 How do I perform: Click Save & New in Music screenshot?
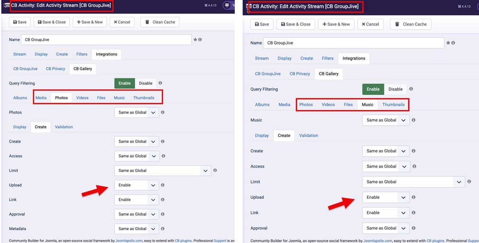336,24
